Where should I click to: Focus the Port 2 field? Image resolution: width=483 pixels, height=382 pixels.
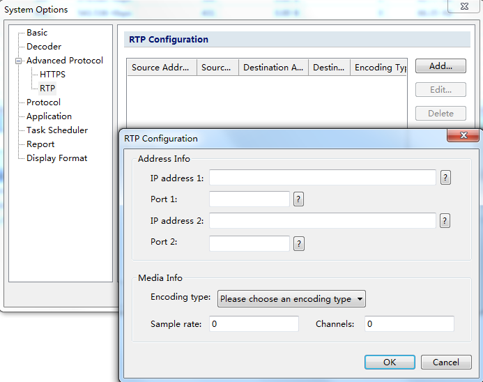(x=250, y=243)
